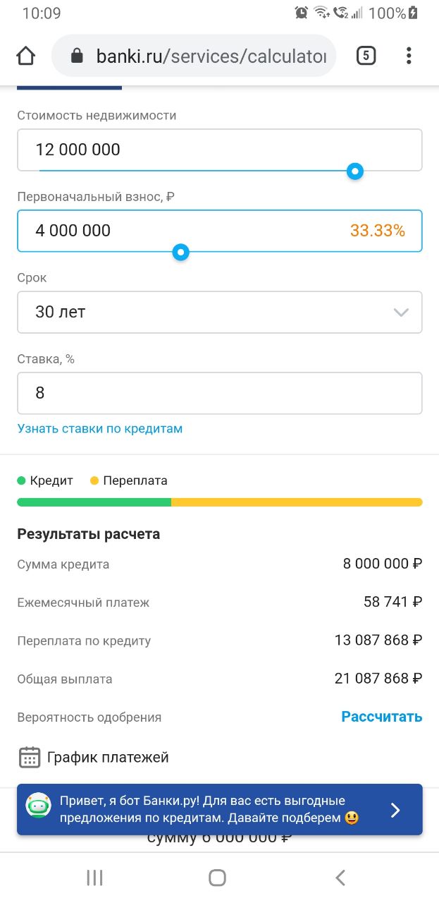Image resolution: width=439 pixels, height=903 pixels.
Task: Open the Узнать ставки по кредитам link
Action: [100, 429]
